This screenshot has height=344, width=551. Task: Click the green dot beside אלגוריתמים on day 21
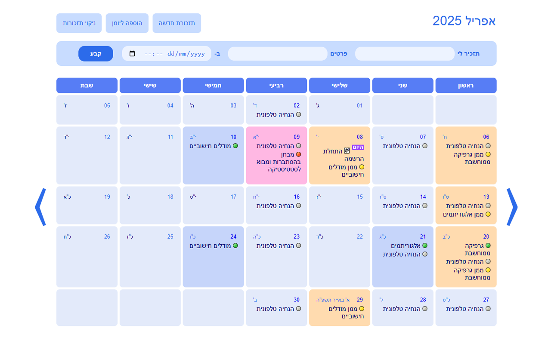click(425, 246)
